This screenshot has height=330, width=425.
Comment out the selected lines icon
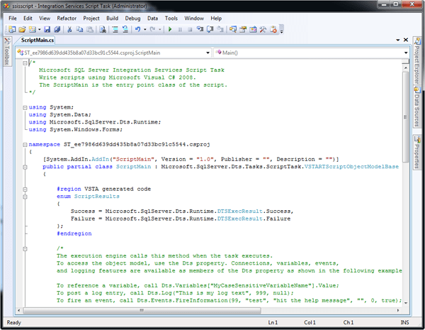click(115, 29)
